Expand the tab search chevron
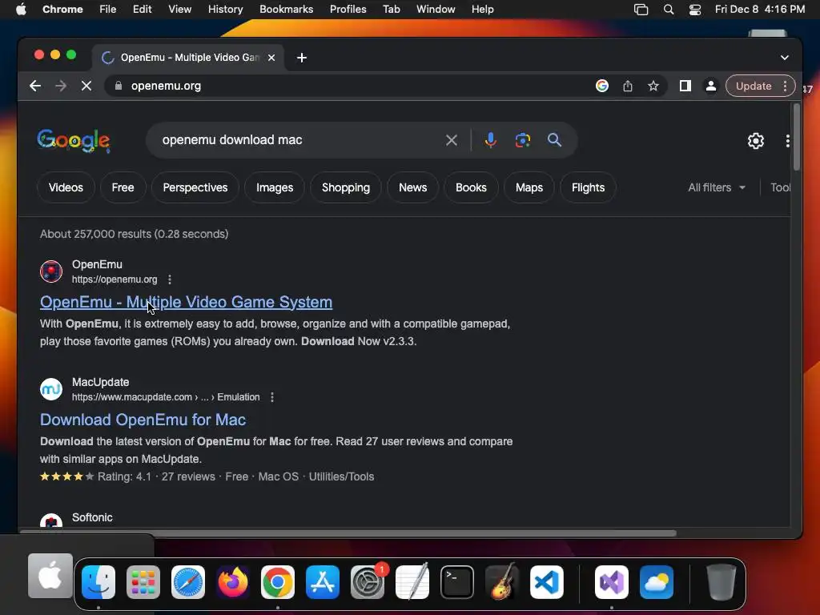This screenshot has width=820, height=615. [785, 58]
